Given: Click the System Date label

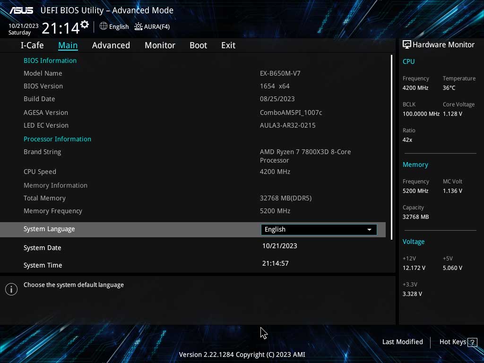Looking at the screenshot, I should click(x=42, y=248).
